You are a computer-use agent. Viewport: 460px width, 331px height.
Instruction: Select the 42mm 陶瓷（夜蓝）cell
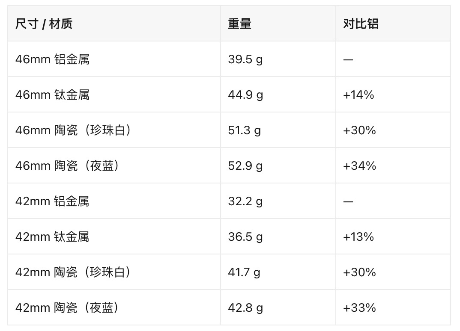(67, 307)
